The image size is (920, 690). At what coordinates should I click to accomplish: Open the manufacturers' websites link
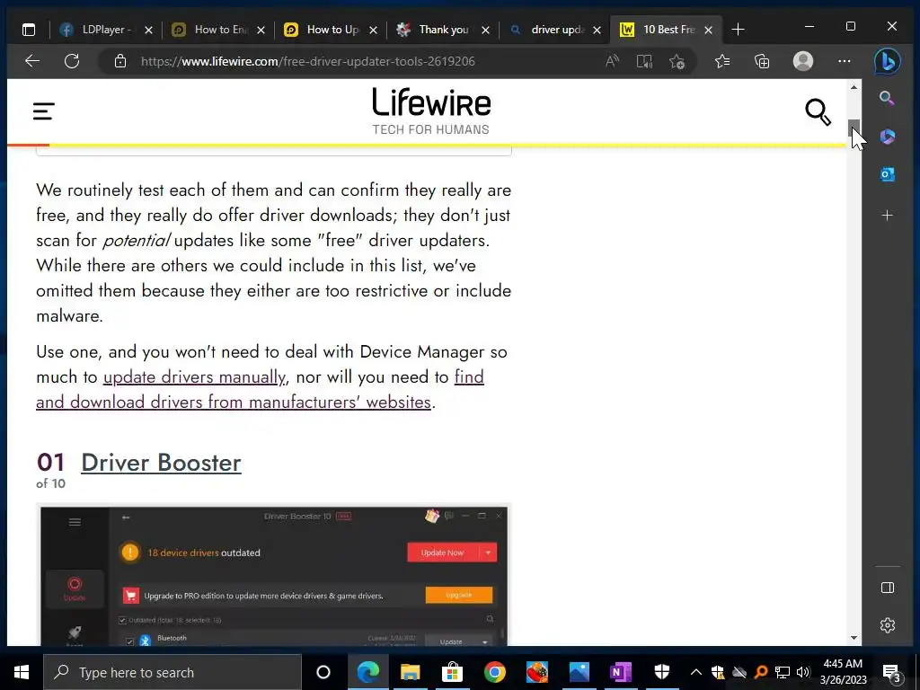click(x=234, y=402)
